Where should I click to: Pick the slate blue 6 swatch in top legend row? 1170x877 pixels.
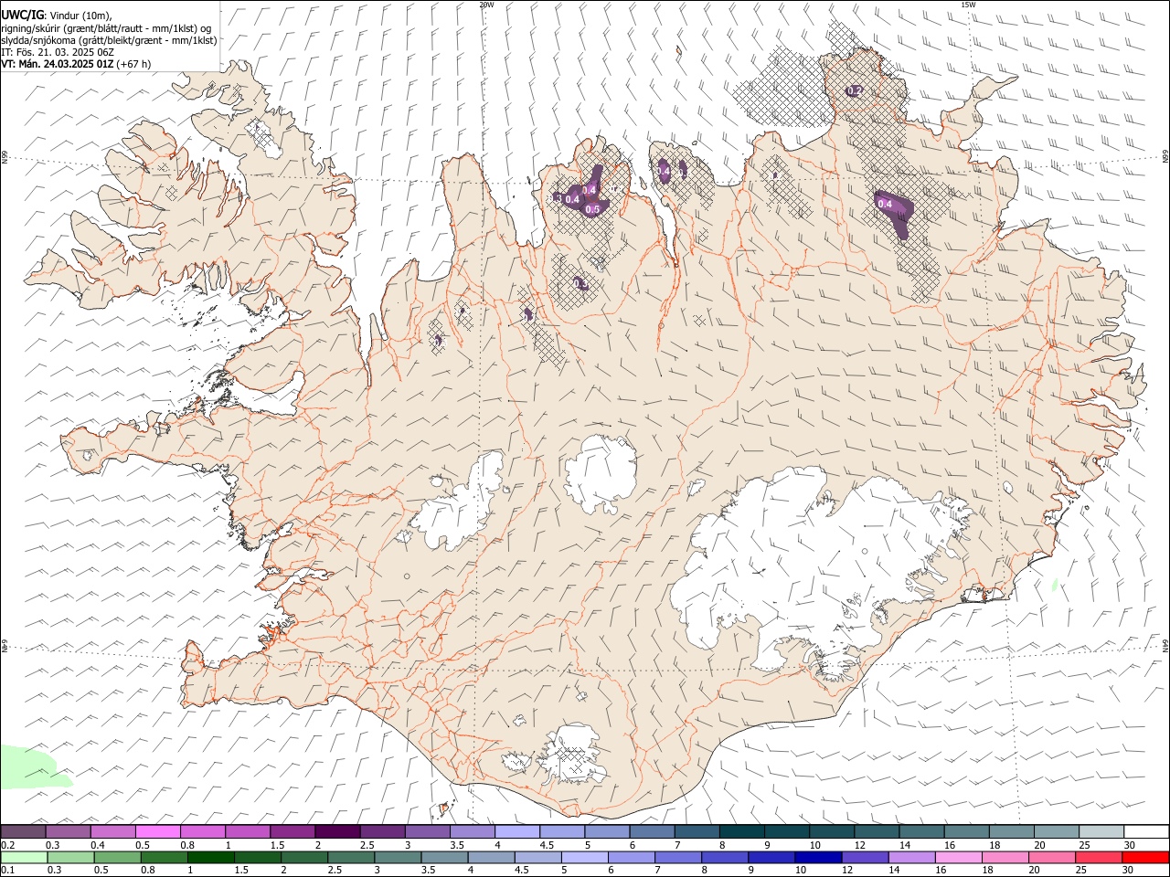[653, 832]
